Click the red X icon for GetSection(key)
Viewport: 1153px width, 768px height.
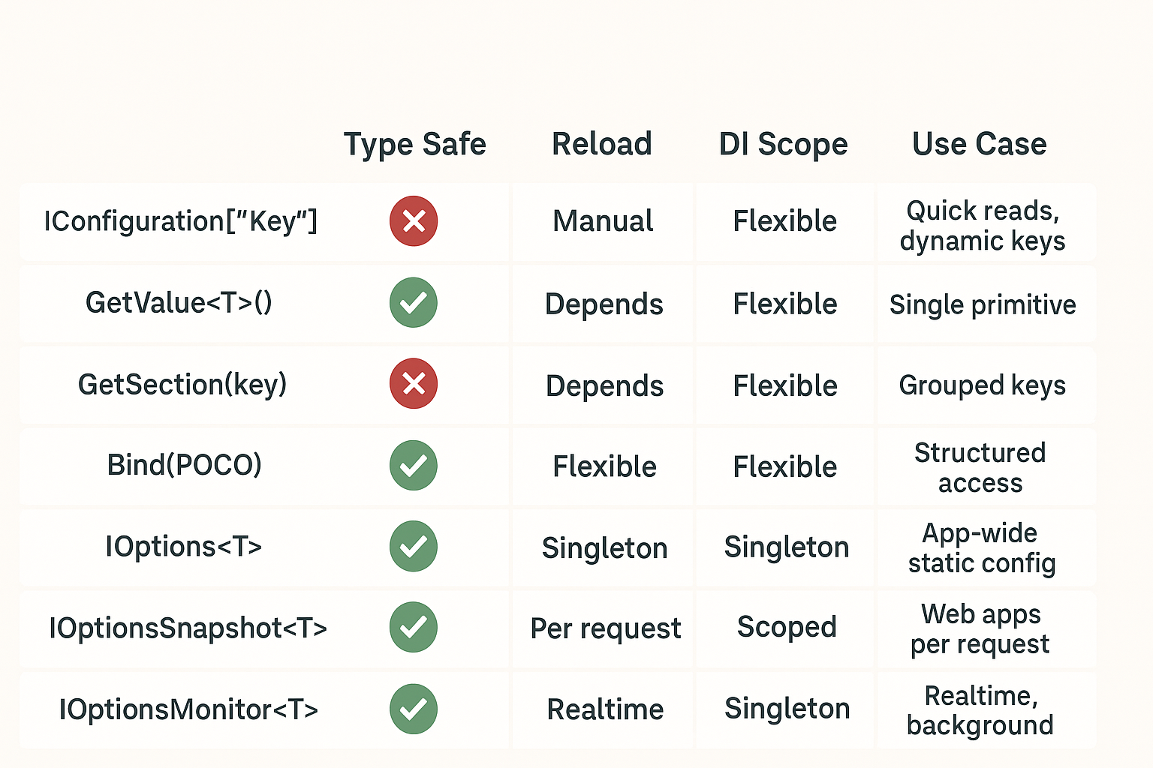click(x=414, y=384)
